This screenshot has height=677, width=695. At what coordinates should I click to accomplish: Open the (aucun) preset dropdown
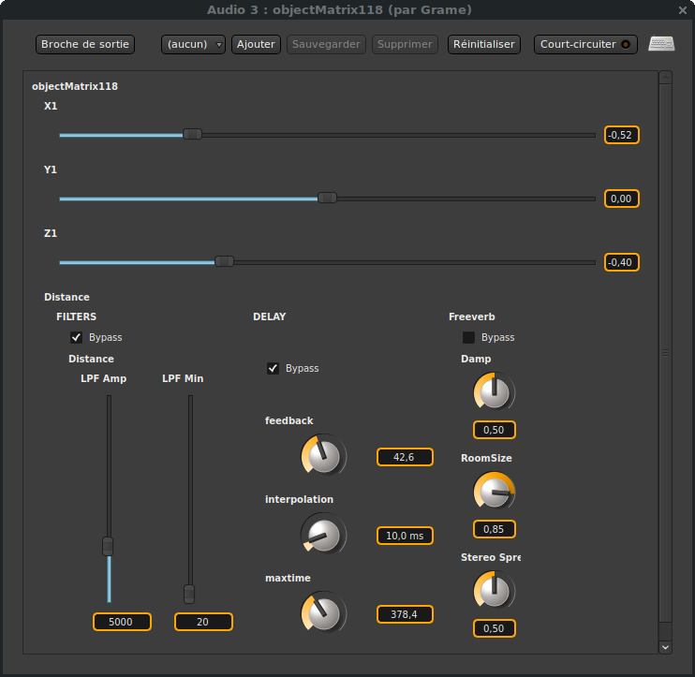(193, 44)
